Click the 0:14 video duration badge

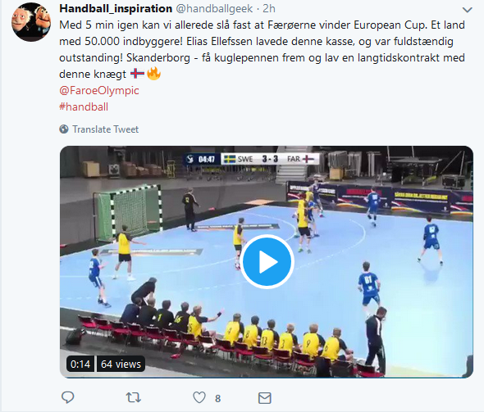point(80,364)
